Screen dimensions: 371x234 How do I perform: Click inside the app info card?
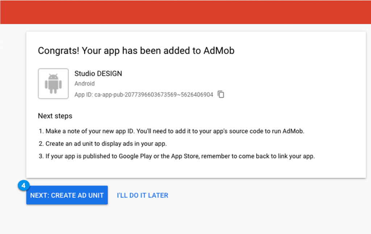145,83
